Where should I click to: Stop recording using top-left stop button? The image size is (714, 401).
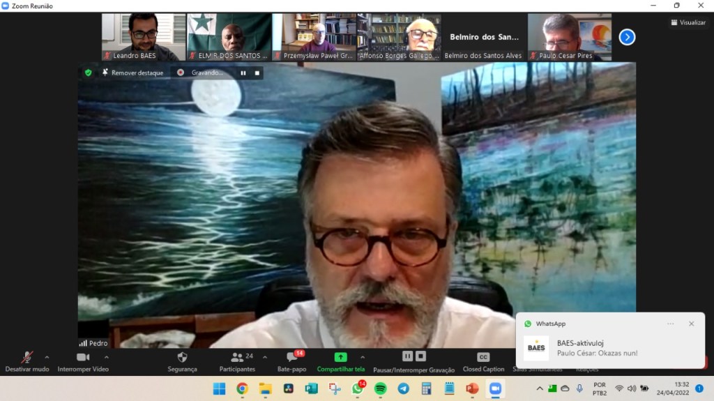(x=257, y=73)
